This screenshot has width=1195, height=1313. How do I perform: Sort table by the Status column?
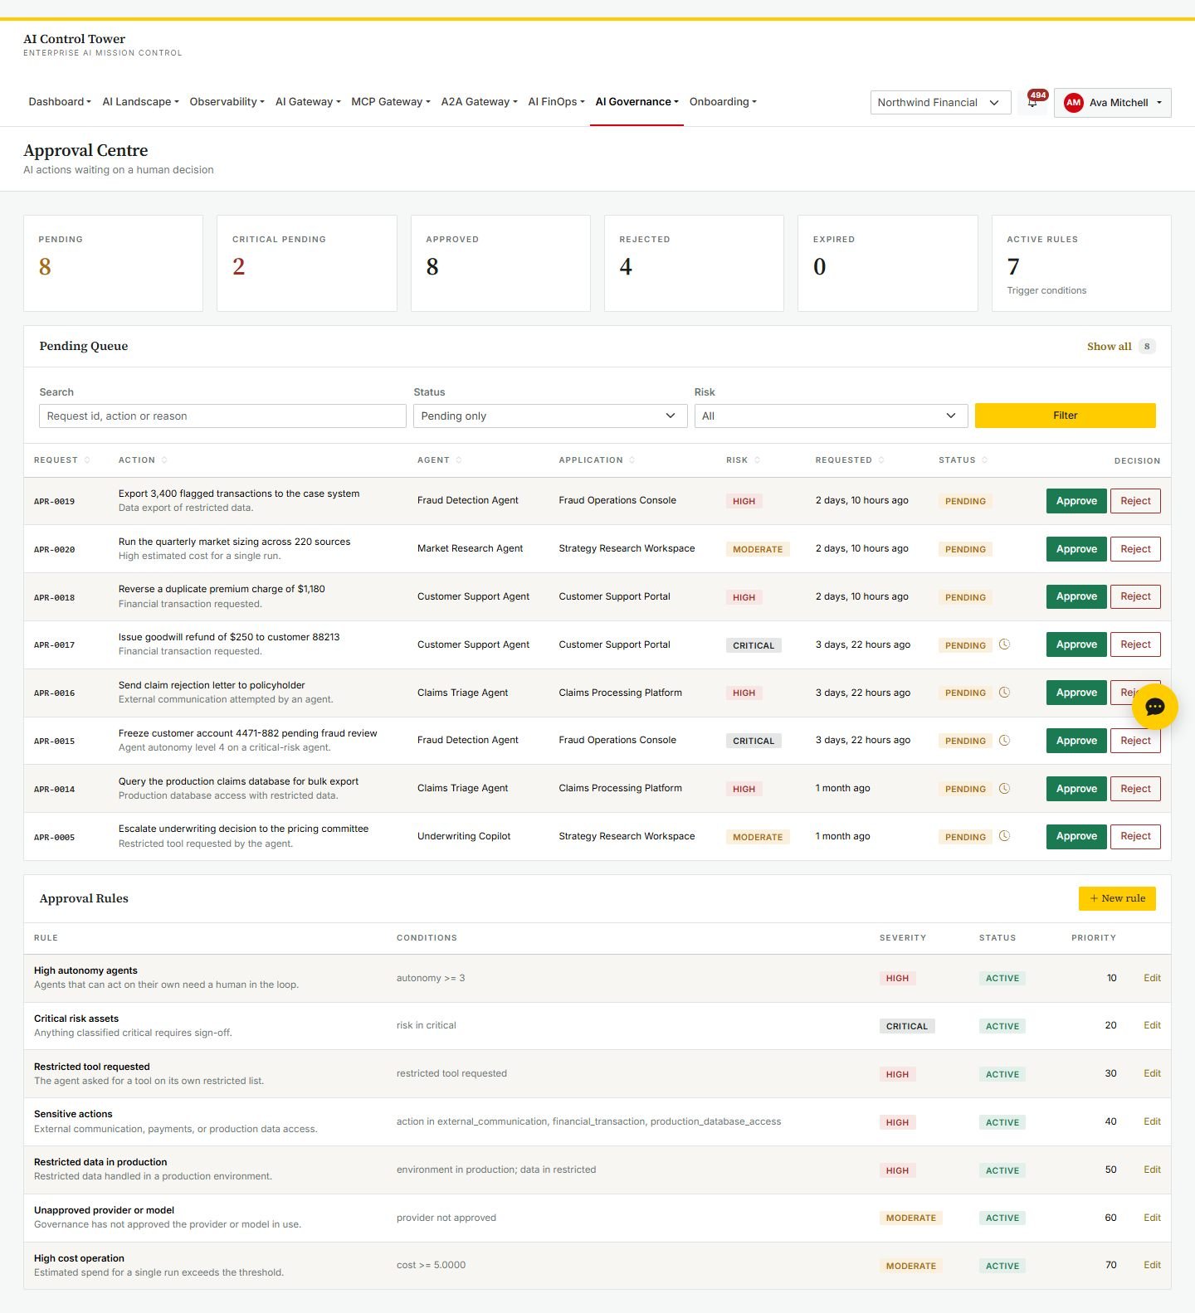(963, 460)
